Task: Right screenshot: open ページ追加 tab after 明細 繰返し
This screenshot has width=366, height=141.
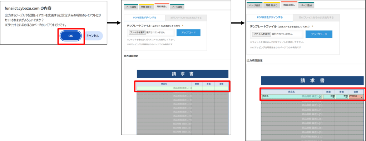Action: [306, 5]
